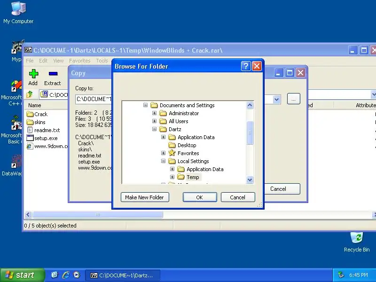Click the Desktop folder icon in tree
Screen dimensions: 376x282
172,145
